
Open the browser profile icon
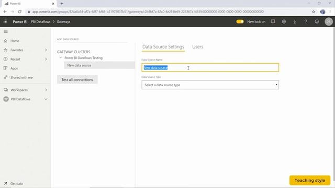click(x=322, y=11)
